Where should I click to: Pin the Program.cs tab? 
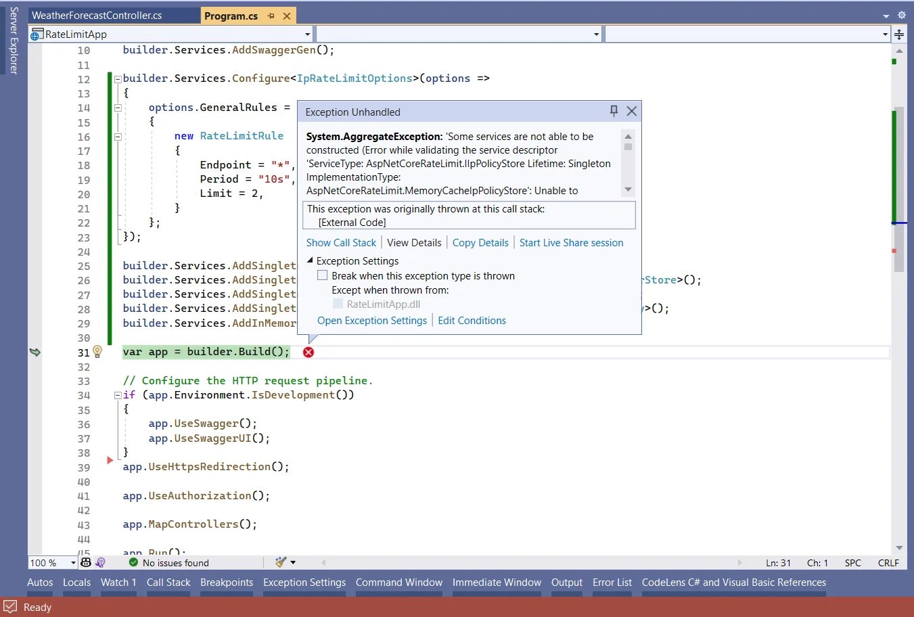click(271, 16)
